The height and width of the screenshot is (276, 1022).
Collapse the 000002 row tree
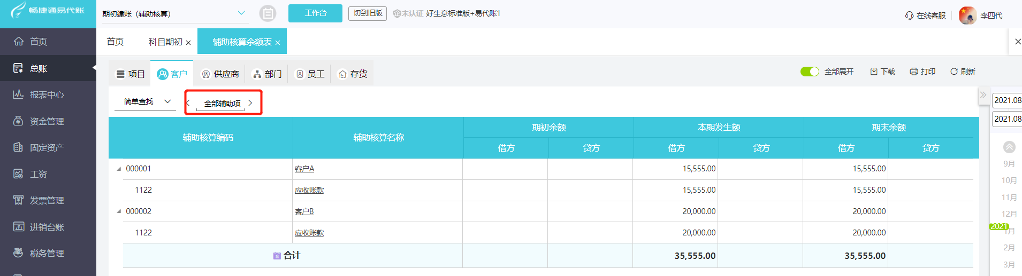pyautogui.click(x=119, y=211)
